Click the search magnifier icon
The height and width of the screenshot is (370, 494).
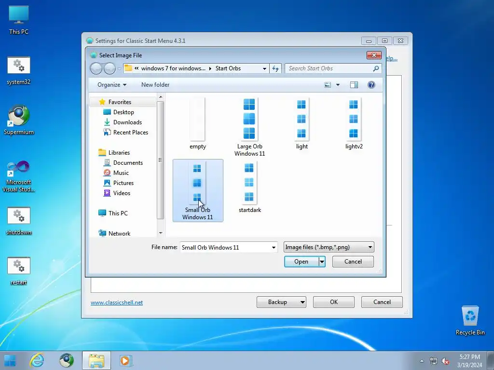376,68
